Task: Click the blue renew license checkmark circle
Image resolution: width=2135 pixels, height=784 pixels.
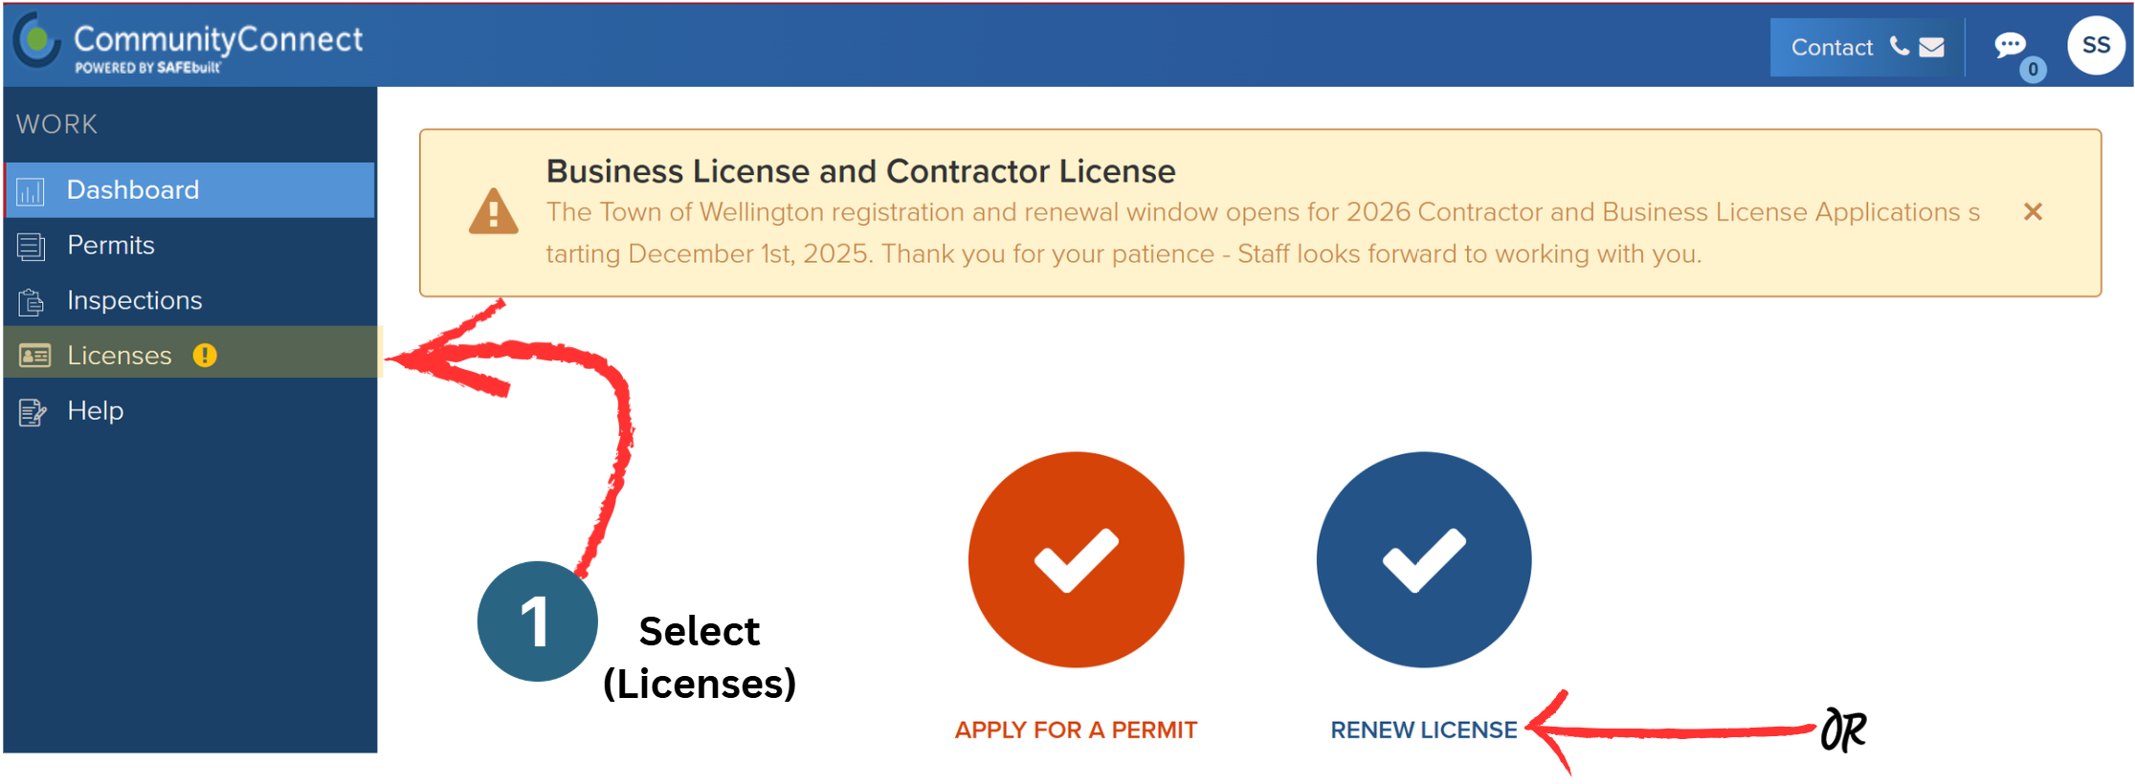Action: click(1423, 559)
